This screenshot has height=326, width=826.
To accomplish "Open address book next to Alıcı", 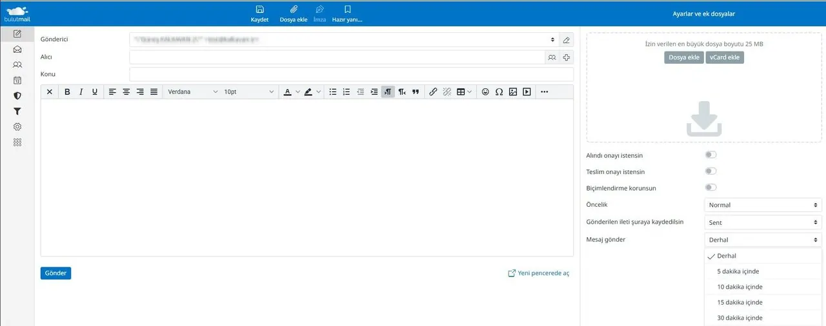I will (552, 57).
